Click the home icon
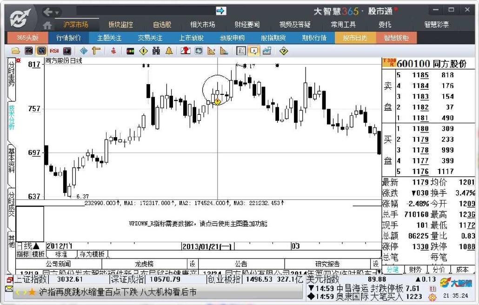The width and height of the screenshot is (479, 305). click(47, 25)
